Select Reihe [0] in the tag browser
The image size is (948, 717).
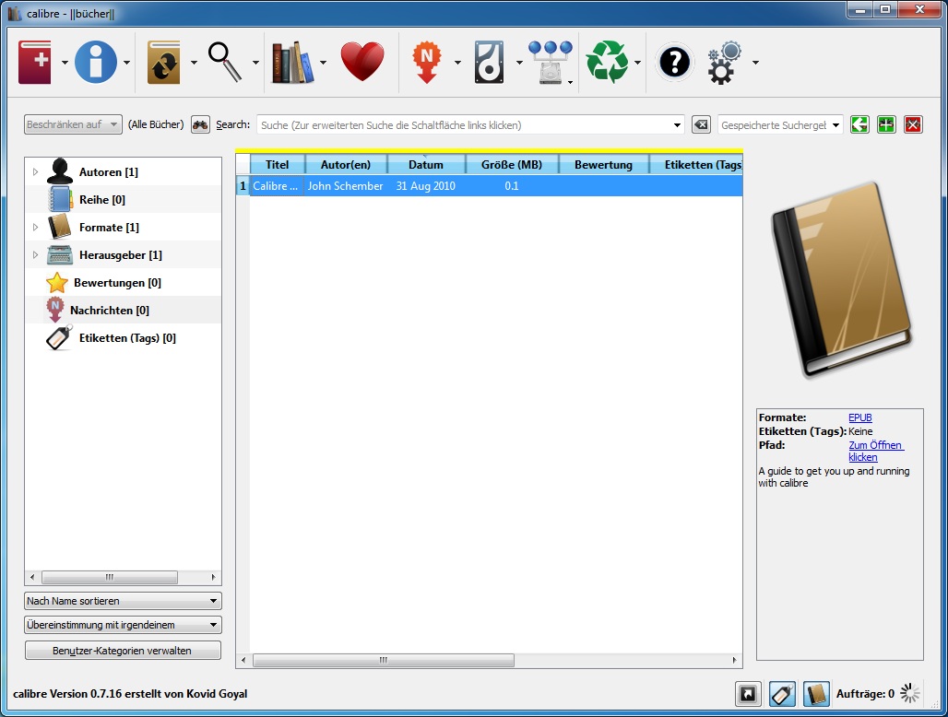(102, 200)
